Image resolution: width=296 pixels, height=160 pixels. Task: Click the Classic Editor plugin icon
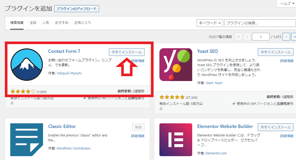[27, 139]
